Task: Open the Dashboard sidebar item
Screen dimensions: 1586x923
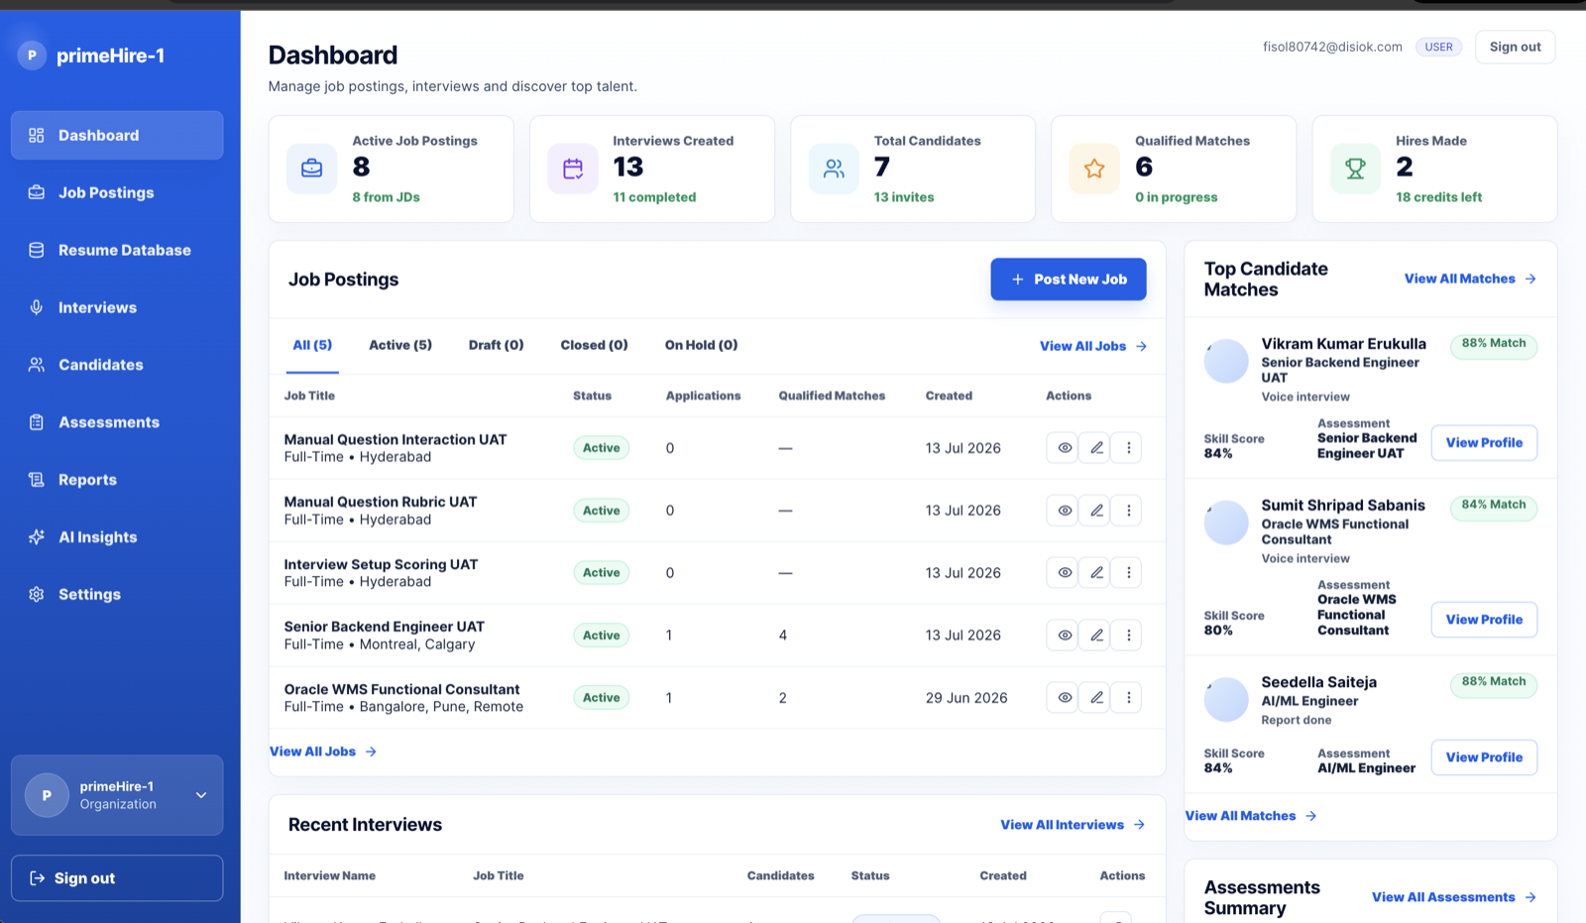Action: (x=117, y=135)
